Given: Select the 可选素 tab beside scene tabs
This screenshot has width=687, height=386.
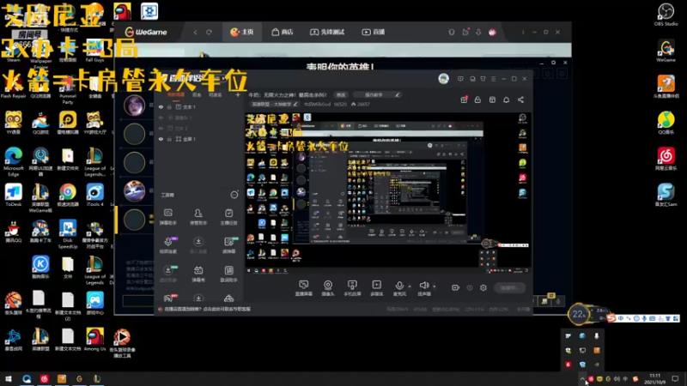Looking at the screenshot, I should (216, 94).
